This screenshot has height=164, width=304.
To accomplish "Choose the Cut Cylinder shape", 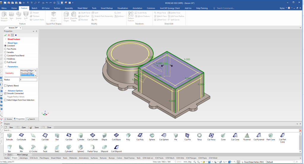I will (x=93, y=136).
